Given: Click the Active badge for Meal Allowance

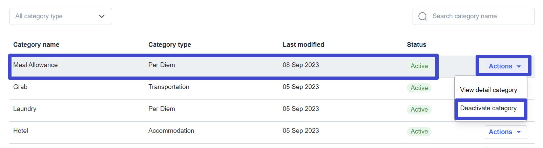Looking at the screenshot, I should pyautogui.click(x=419, y=66).
